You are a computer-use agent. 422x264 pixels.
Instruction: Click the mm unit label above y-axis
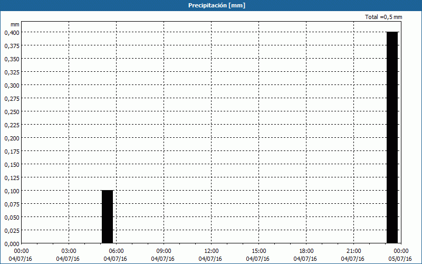pos(15,24)
